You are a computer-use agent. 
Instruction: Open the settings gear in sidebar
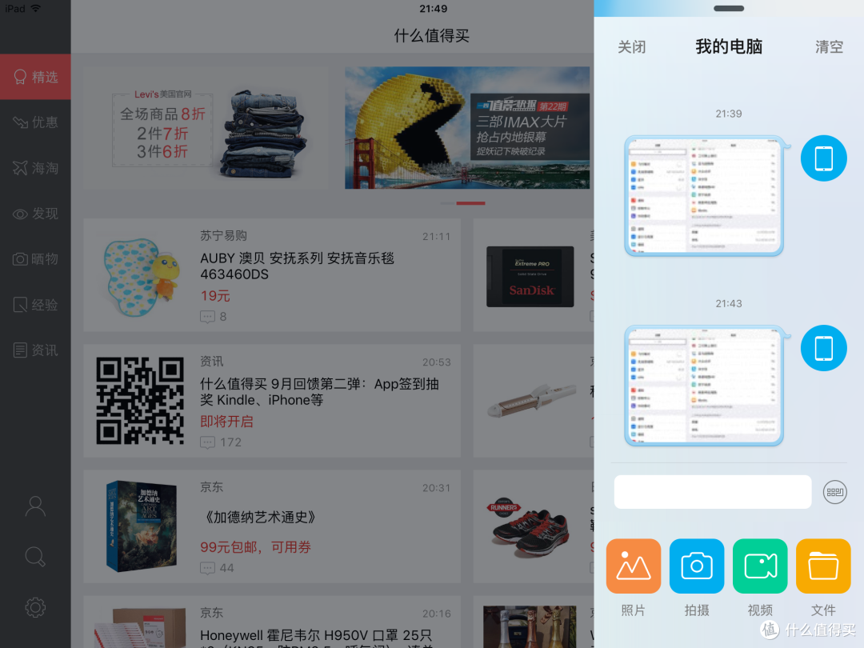pyautogui.click(x=35, y=607)
